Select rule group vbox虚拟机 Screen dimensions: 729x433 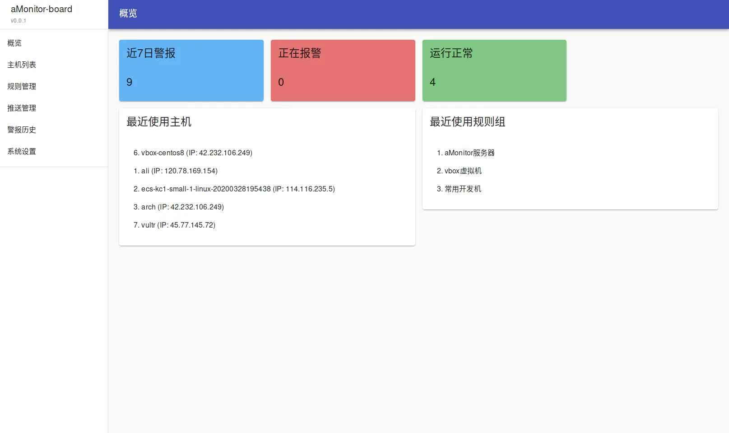(x=459, y=171)
